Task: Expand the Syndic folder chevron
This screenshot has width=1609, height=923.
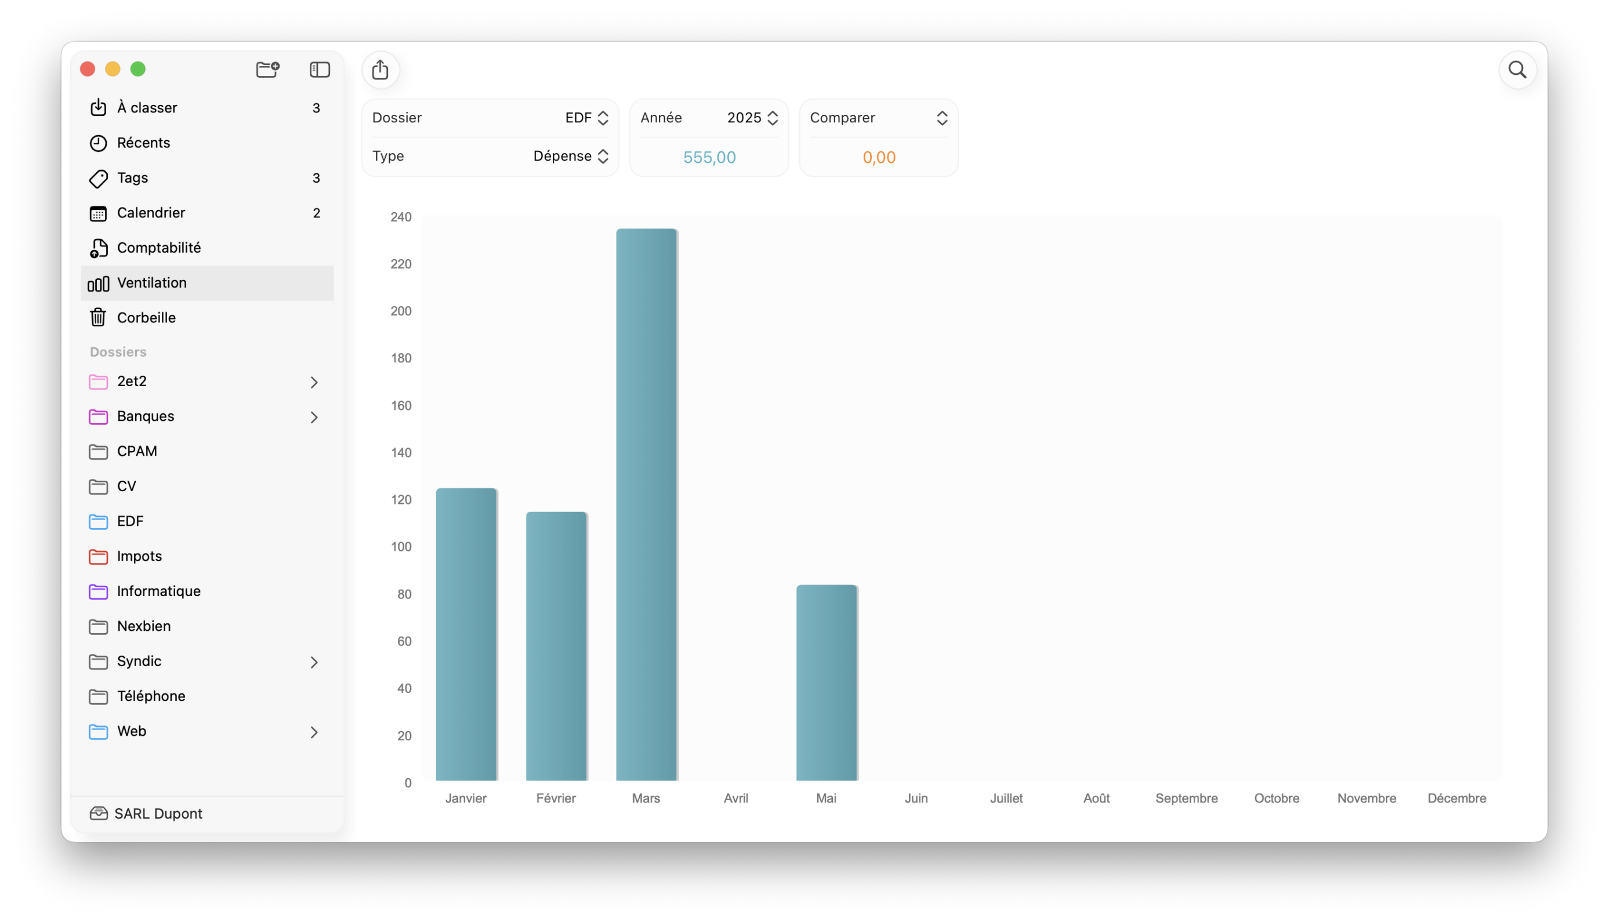Action: point(314,663)
